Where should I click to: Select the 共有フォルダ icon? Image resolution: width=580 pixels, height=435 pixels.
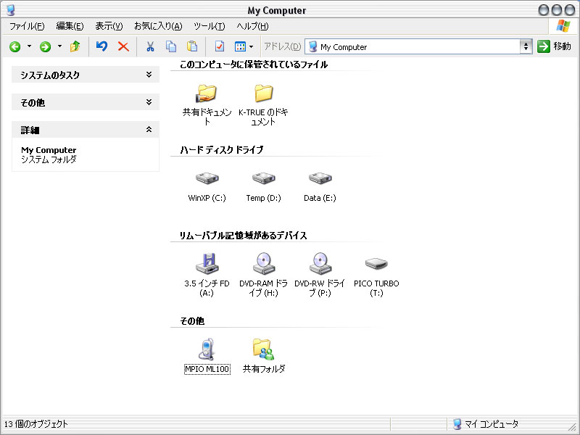[263, 356]
